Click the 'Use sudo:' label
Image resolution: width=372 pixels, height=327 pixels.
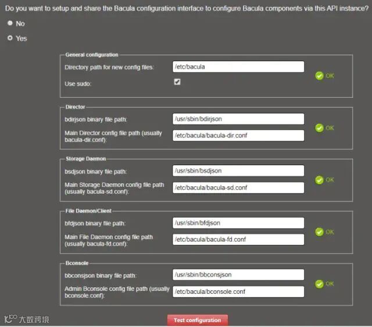pos(78,84)
